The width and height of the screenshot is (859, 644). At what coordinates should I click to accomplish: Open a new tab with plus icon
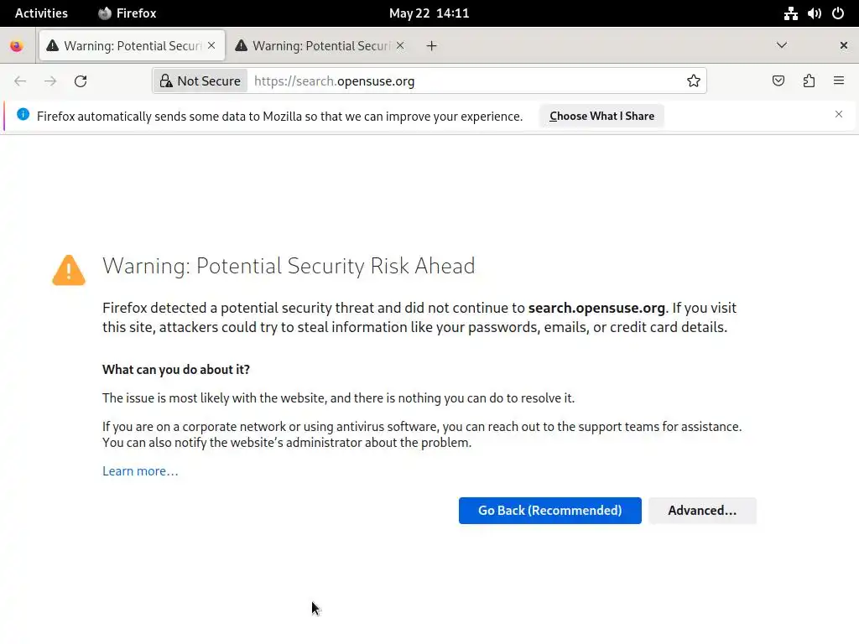(x=432, y=46)
